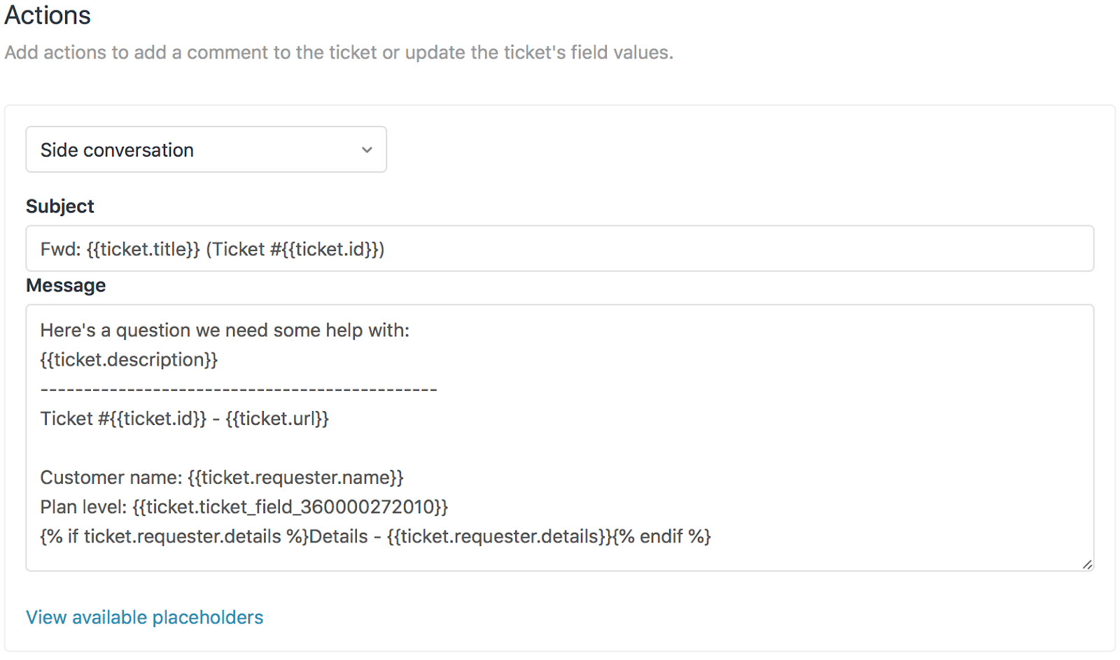Click the Customer name placeholder line
1120x660 pixels.
point(222,478)
